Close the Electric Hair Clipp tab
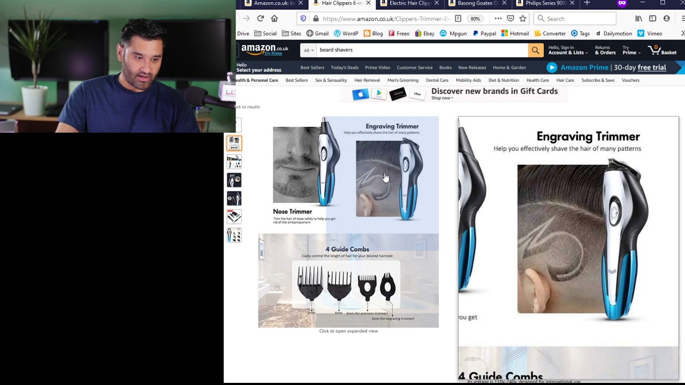This screenshot has width=685, height=385. (x=437, y=3)
